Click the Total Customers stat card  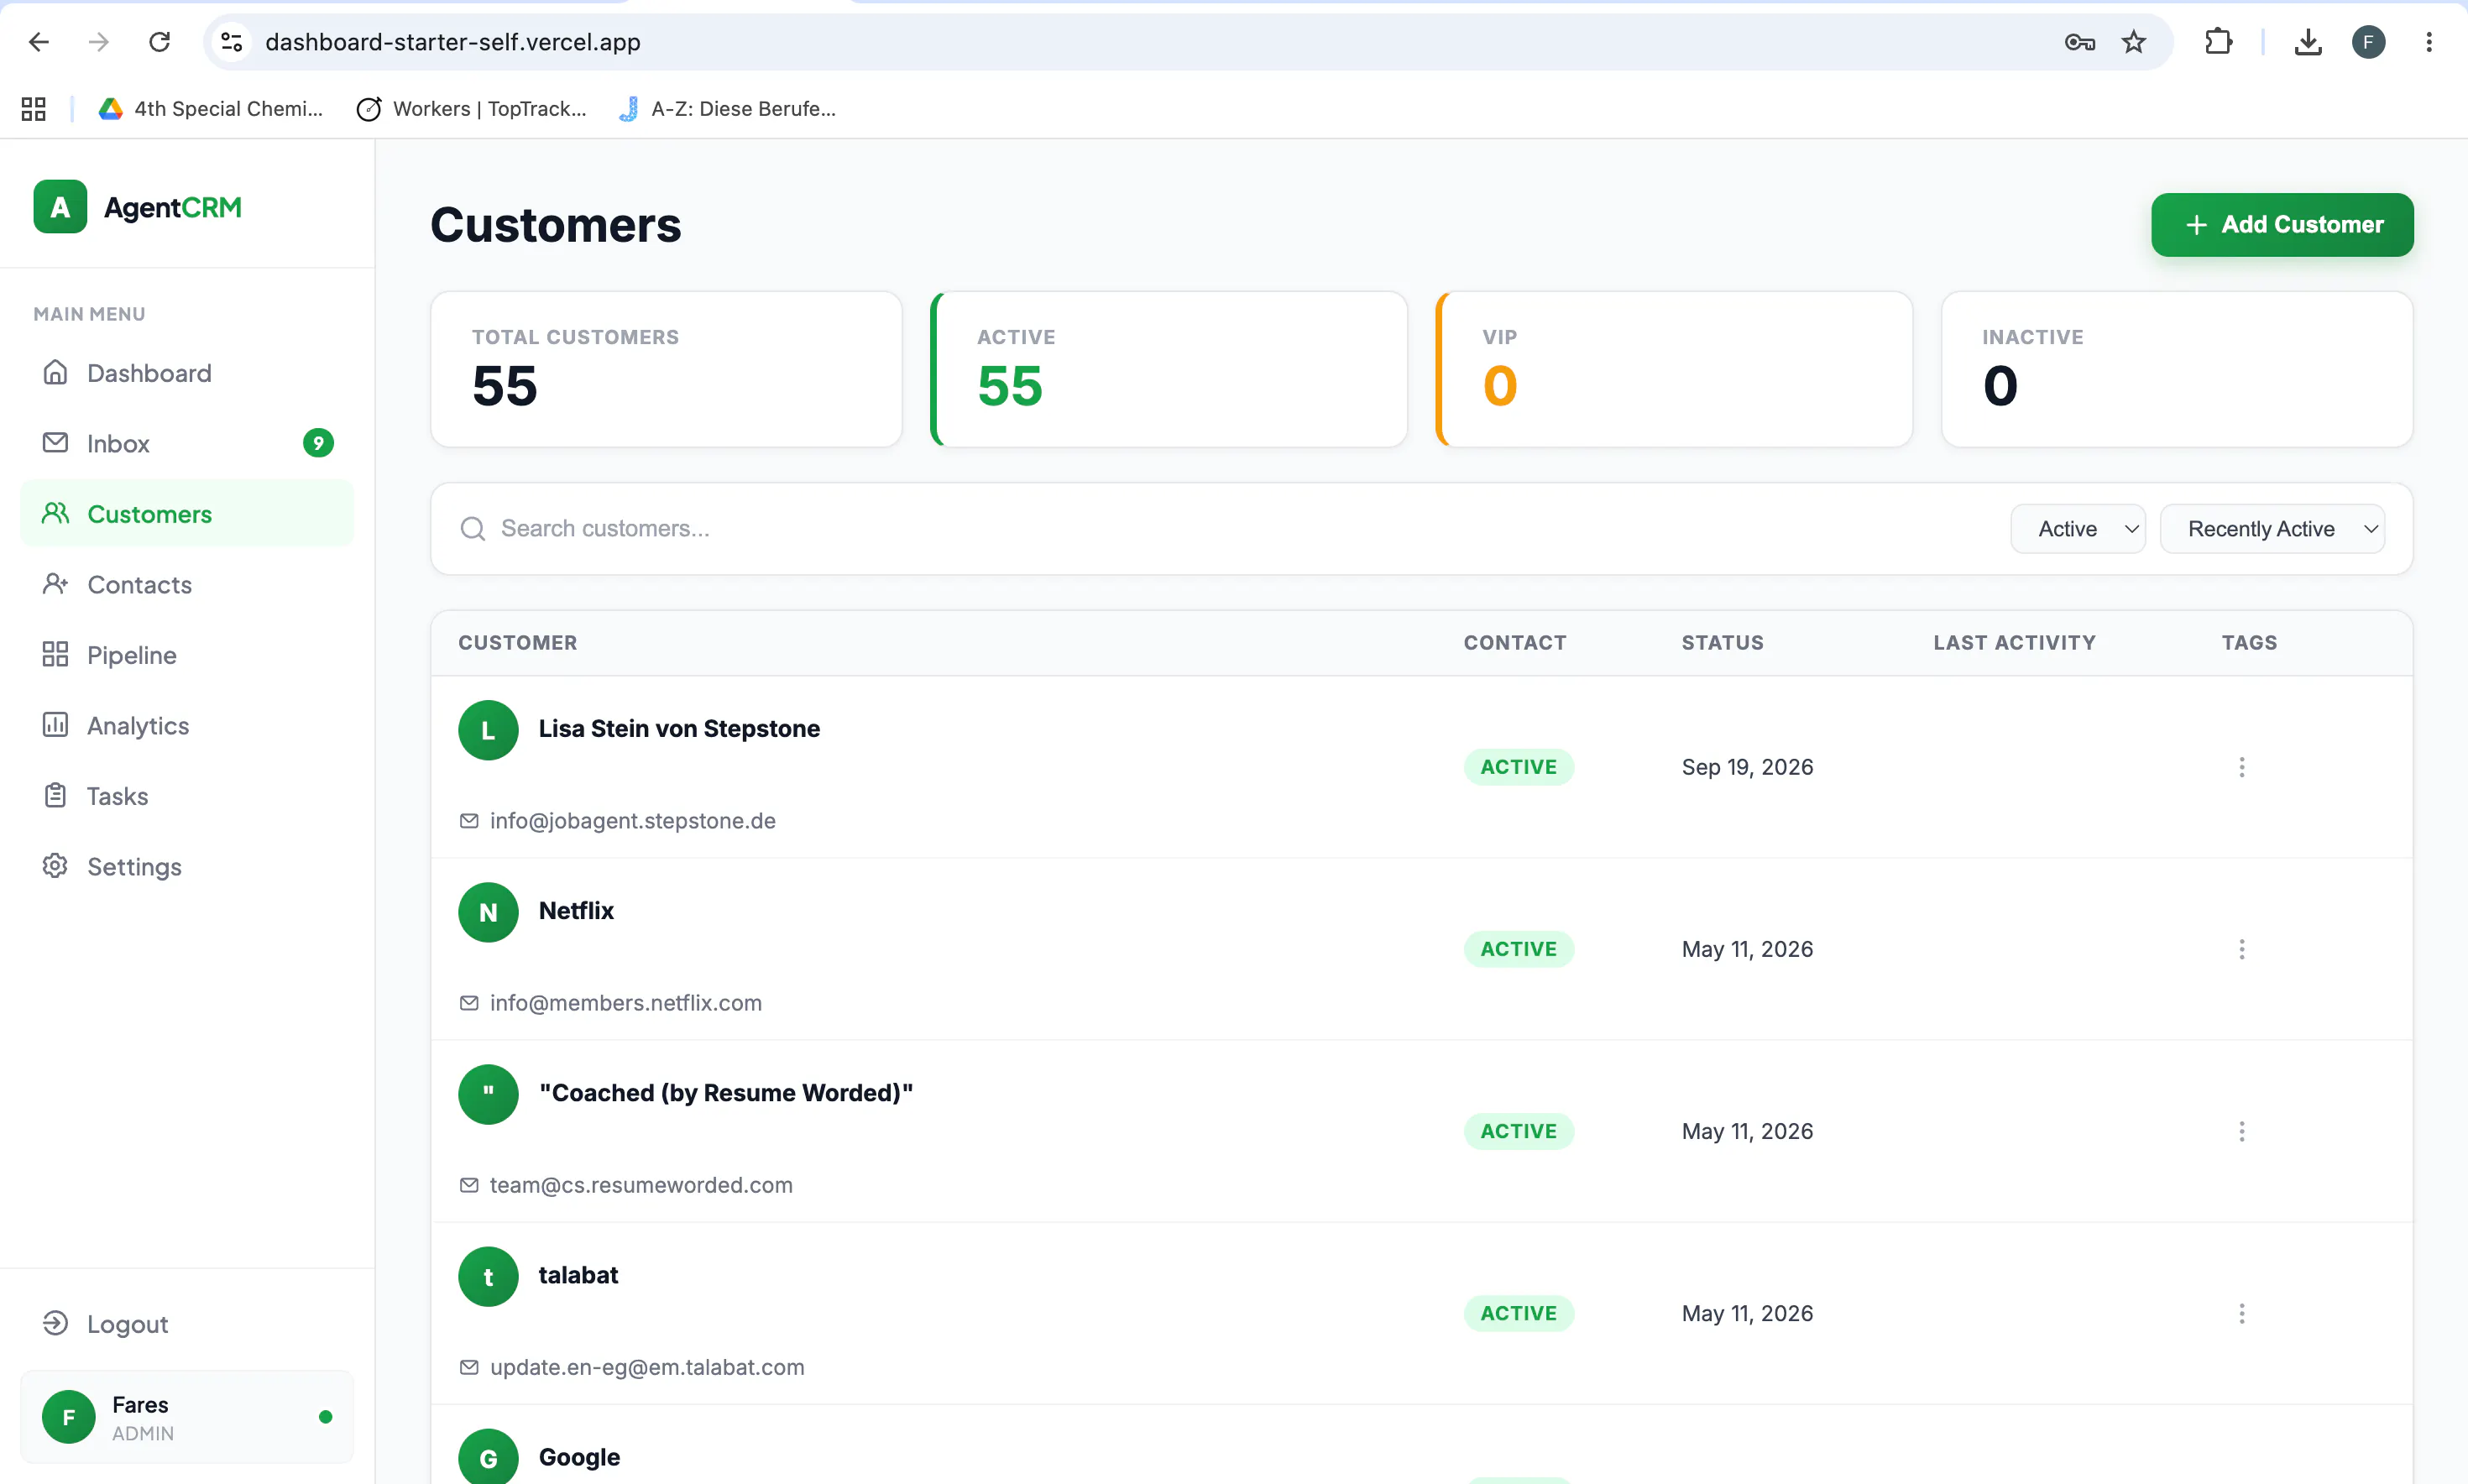(x=666, y=369)
